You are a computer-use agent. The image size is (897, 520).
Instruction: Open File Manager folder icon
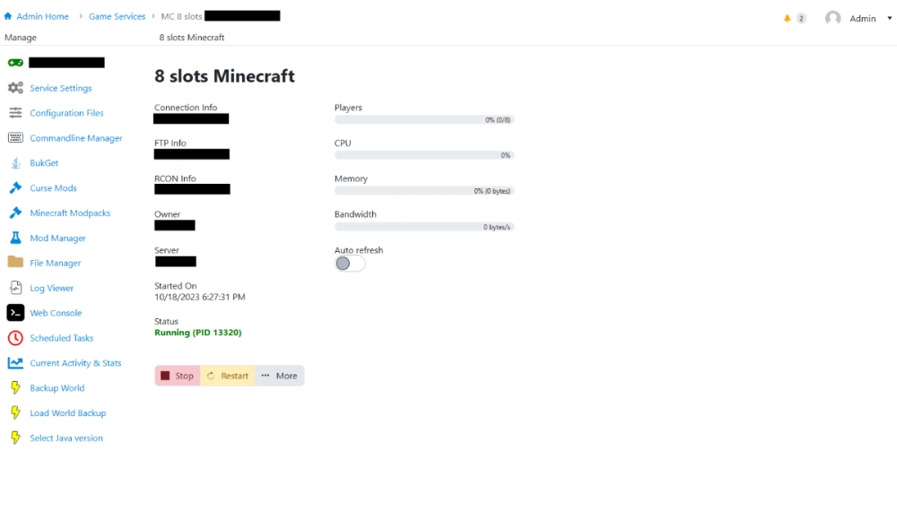[x=15, y=263]
